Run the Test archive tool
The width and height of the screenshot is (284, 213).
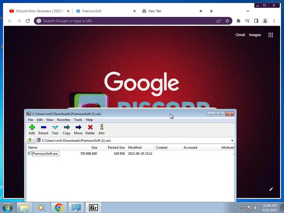pyautogui.click(x=55, y=130)
